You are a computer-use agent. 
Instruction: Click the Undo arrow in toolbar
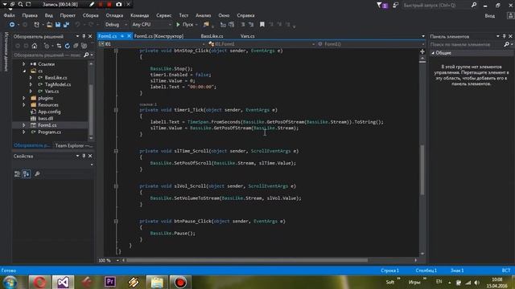point(77,25)
